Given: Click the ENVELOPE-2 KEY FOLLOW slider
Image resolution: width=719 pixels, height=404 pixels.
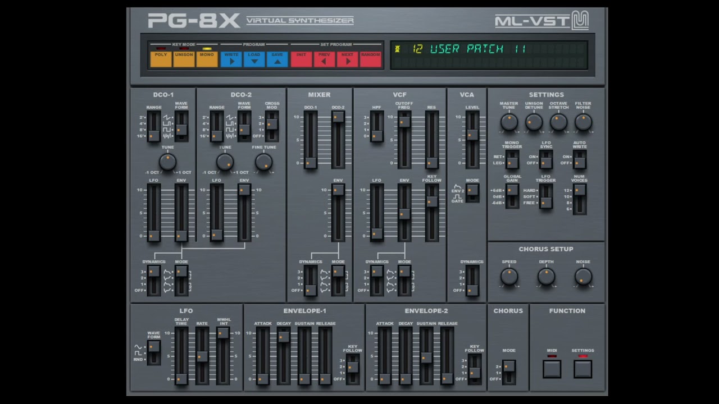Looking at the screenshot, I should (475, 369).
